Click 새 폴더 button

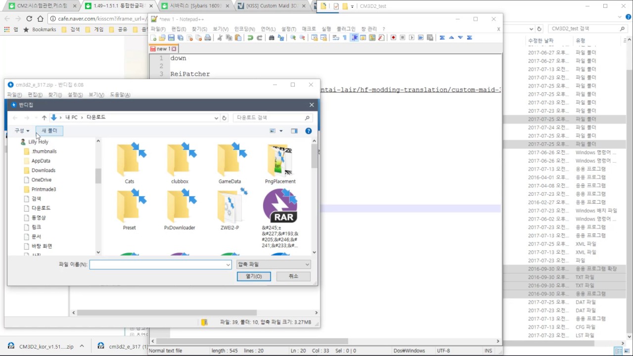point(49,131)
